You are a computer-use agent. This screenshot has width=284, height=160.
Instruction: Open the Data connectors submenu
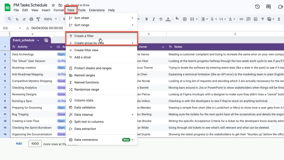click(x=102, y=140)
